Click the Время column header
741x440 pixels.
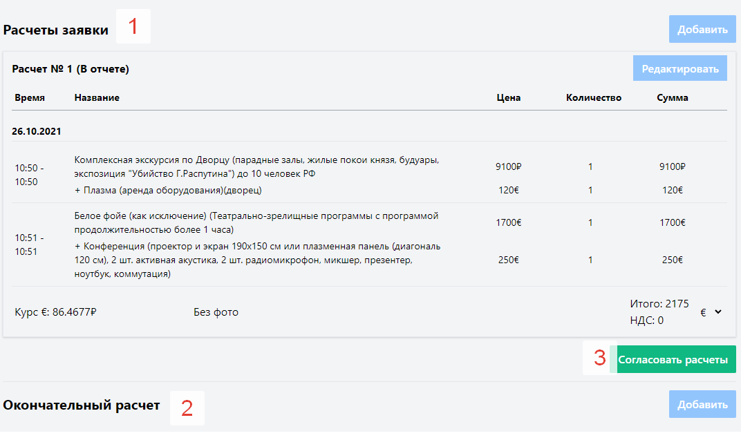30,98
